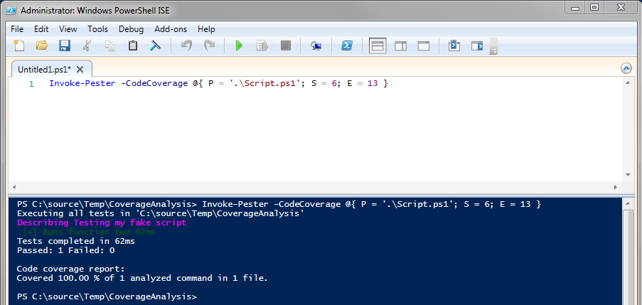Create a new script file
642x305 pixels.
pyautogui.click(x=19, y=46)
